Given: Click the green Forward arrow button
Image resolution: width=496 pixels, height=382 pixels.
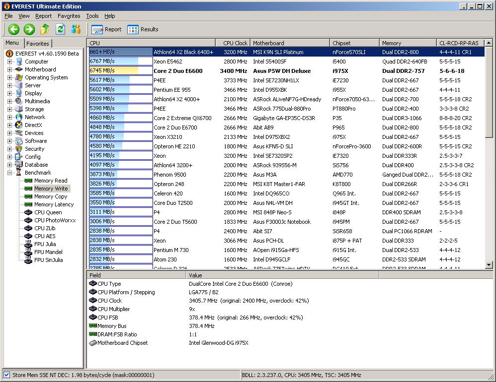Looking at the screenshot, I should tap(29, 29).
